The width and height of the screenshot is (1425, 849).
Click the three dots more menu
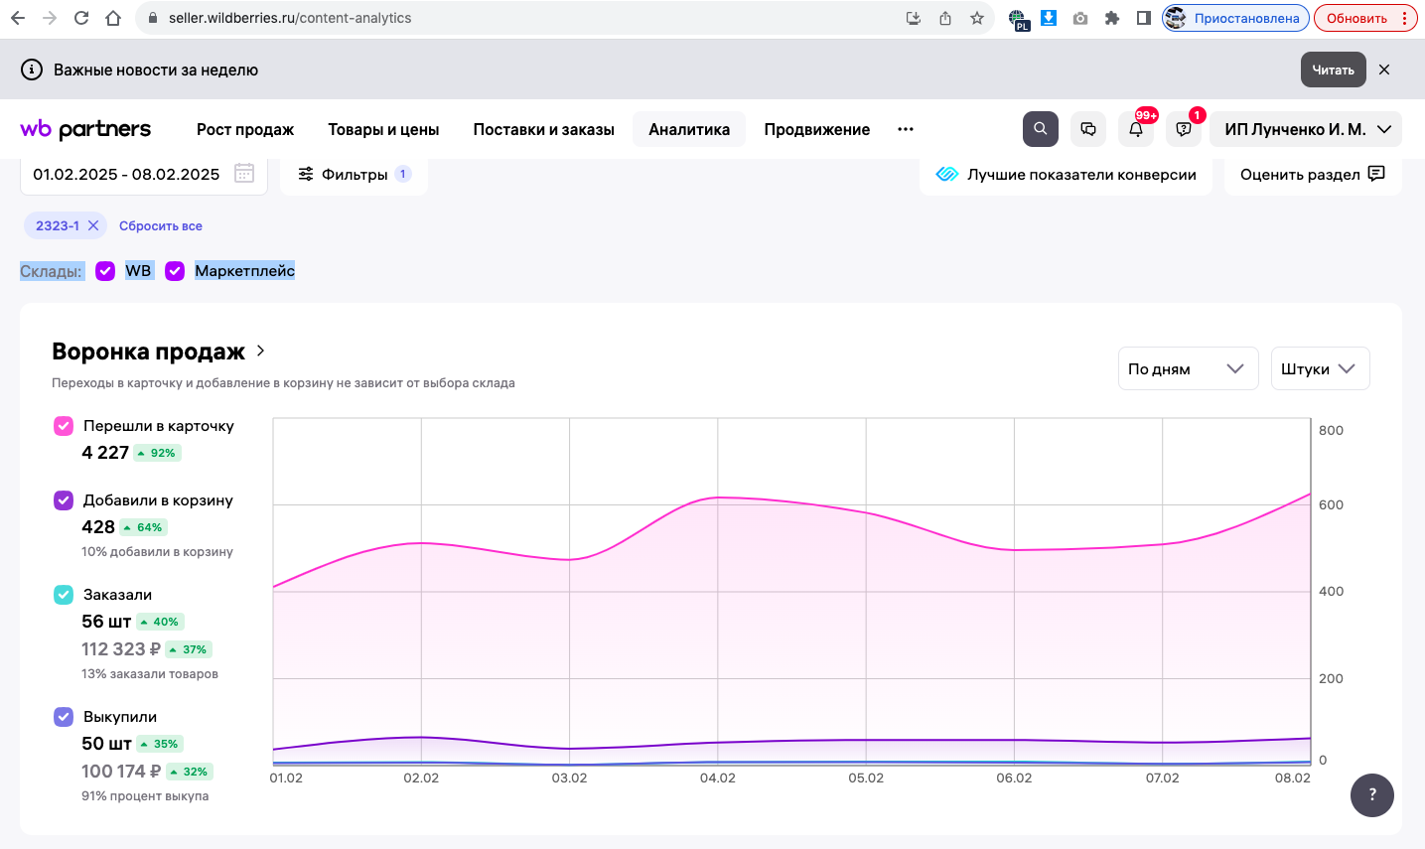905,129
